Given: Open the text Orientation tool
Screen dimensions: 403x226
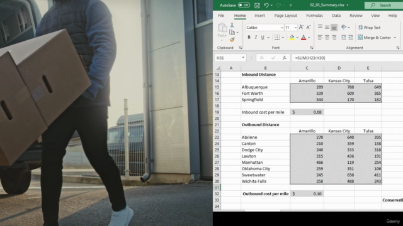Looking at the screenshot, I should tap(344, 27).
